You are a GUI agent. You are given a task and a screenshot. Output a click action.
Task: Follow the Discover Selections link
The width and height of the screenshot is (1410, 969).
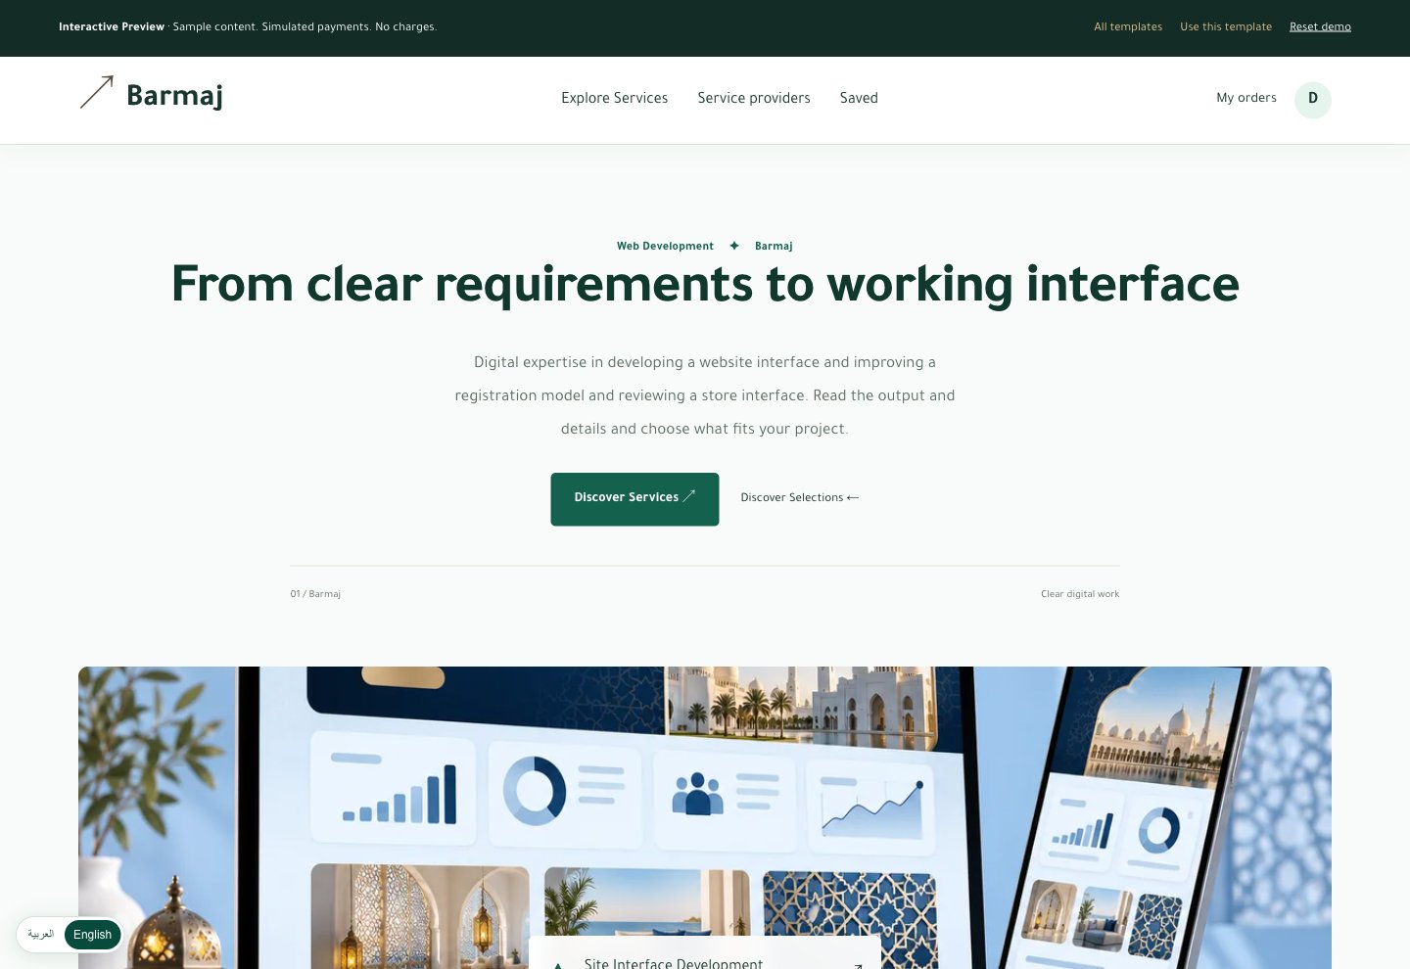(x=800, y=497)
